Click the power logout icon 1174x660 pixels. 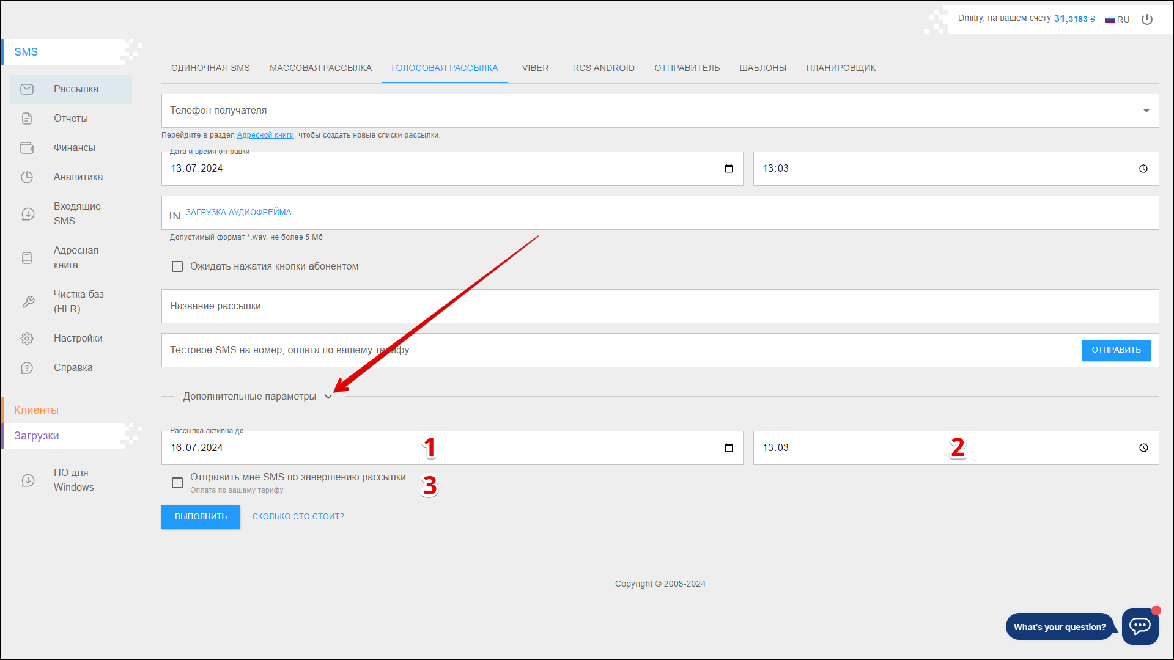tap(1147, 20)
